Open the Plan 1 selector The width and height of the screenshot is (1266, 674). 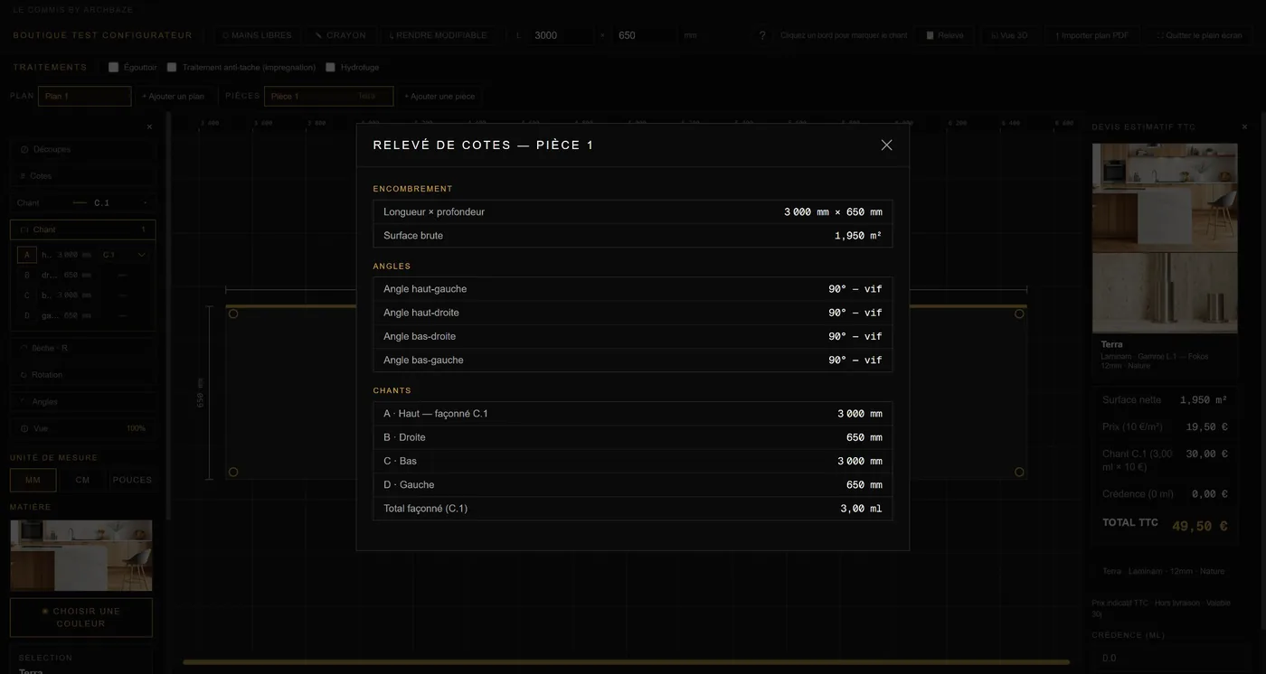(x=85, y=96)
